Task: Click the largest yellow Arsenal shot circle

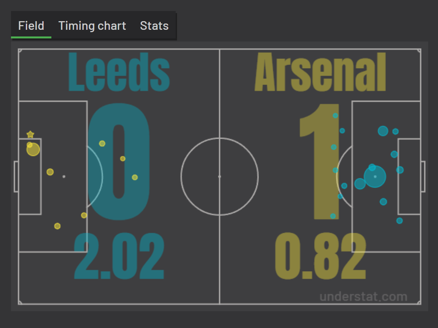Action: pos(33,149)
